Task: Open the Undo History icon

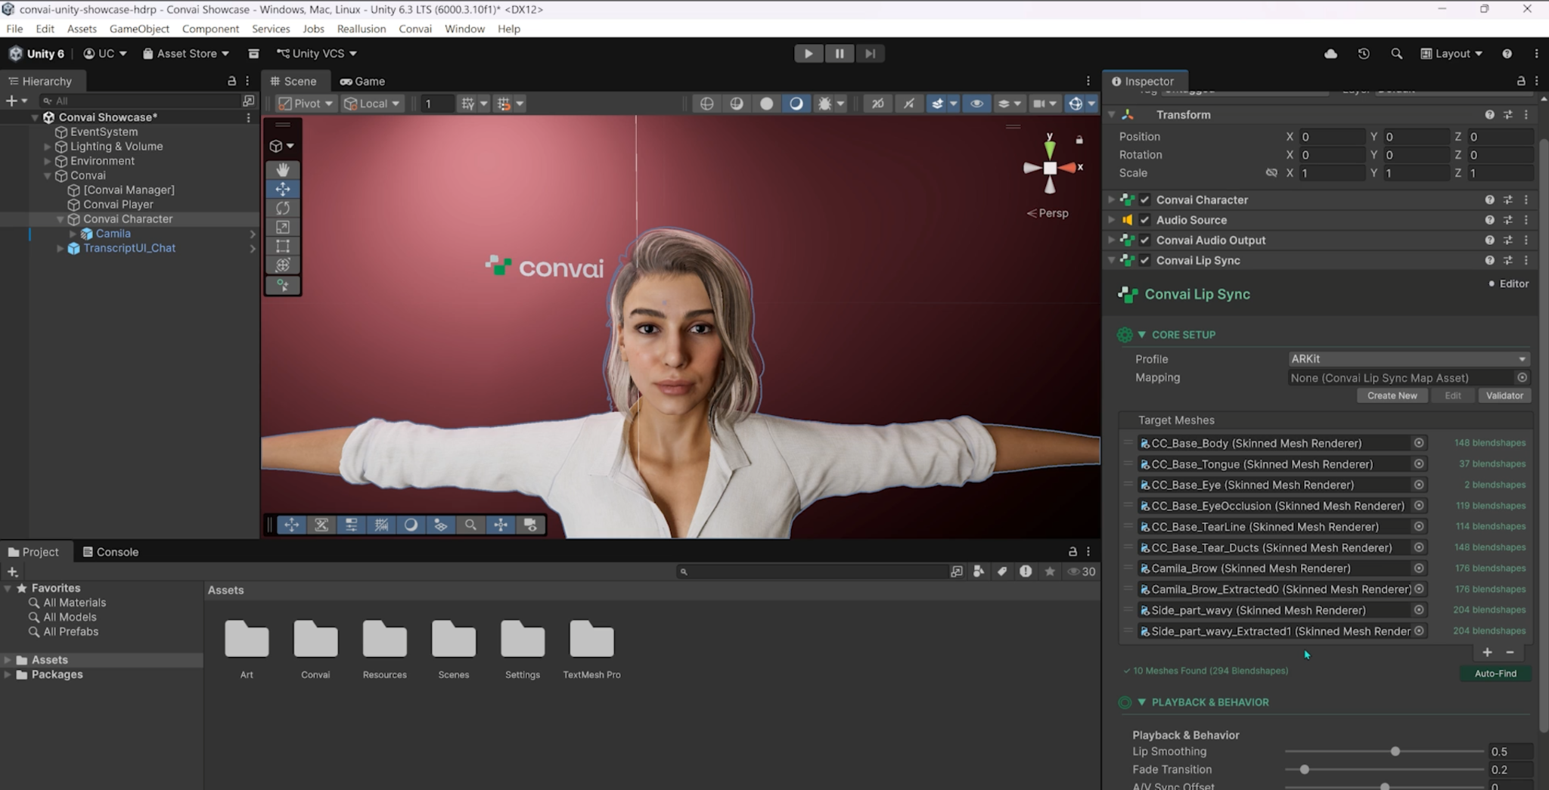Action: [1364, 54]
